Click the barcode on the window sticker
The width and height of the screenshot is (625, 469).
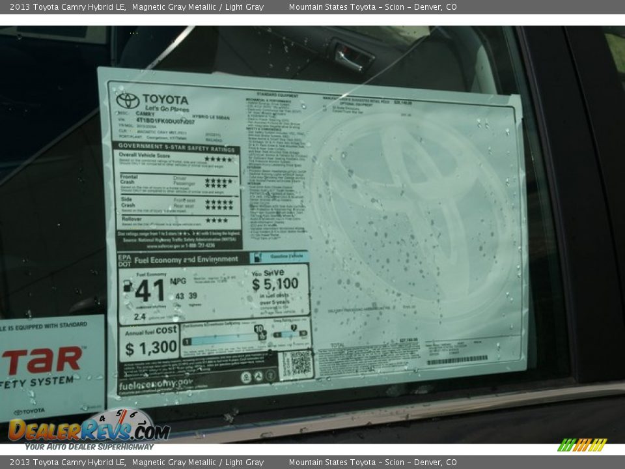point(457,361)
